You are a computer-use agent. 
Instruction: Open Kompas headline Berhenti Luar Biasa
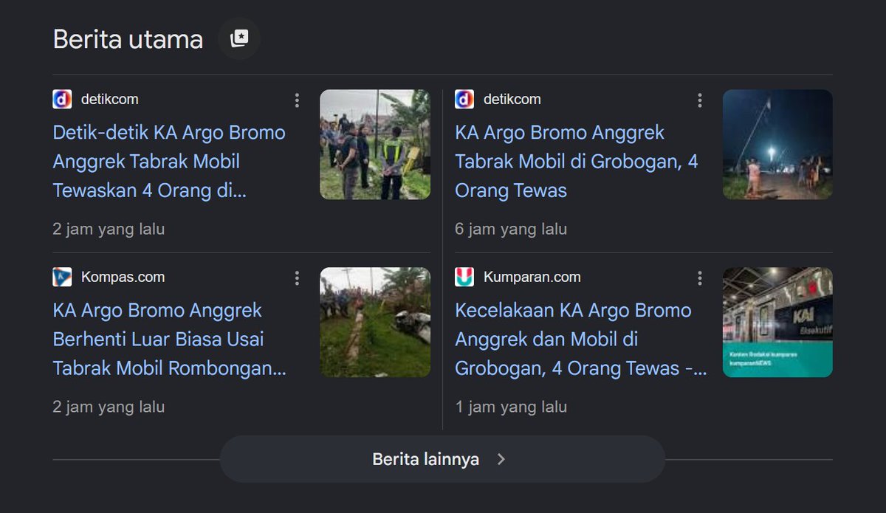point(169,340)
